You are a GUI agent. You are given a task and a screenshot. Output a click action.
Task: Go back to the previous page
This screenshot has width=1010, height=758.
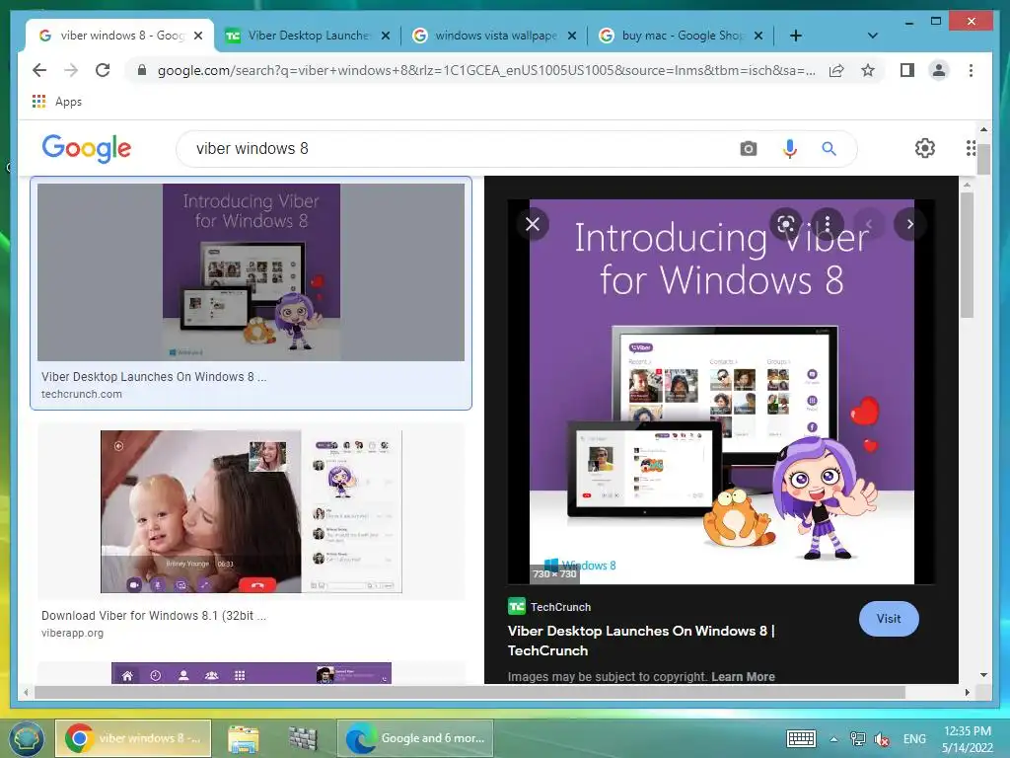(39, 70)
